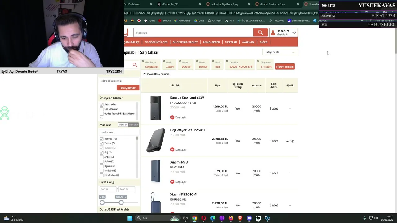Image resolution: width=397 pixels, height=223 pixels.
Task: Click the orange site search magnifier button
Action: [260, 33]
